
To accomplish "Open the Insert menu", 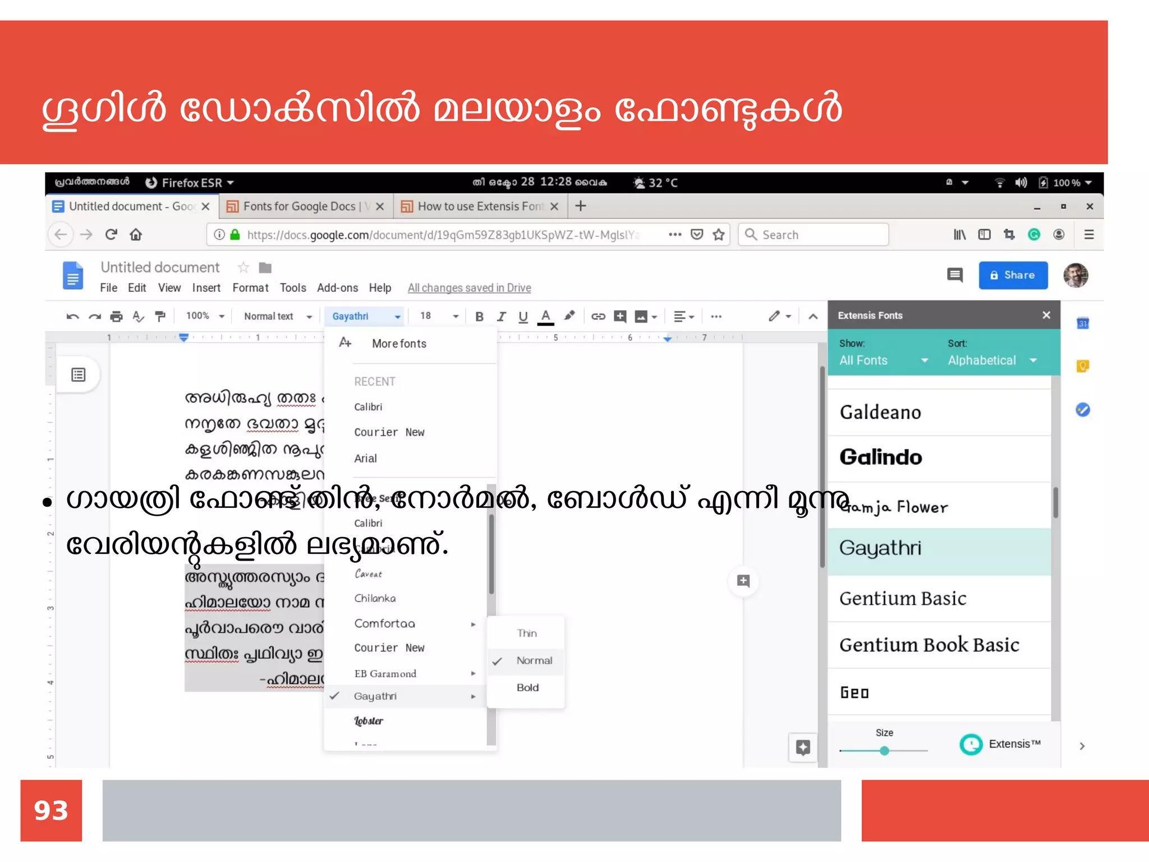I will (206, 288).
